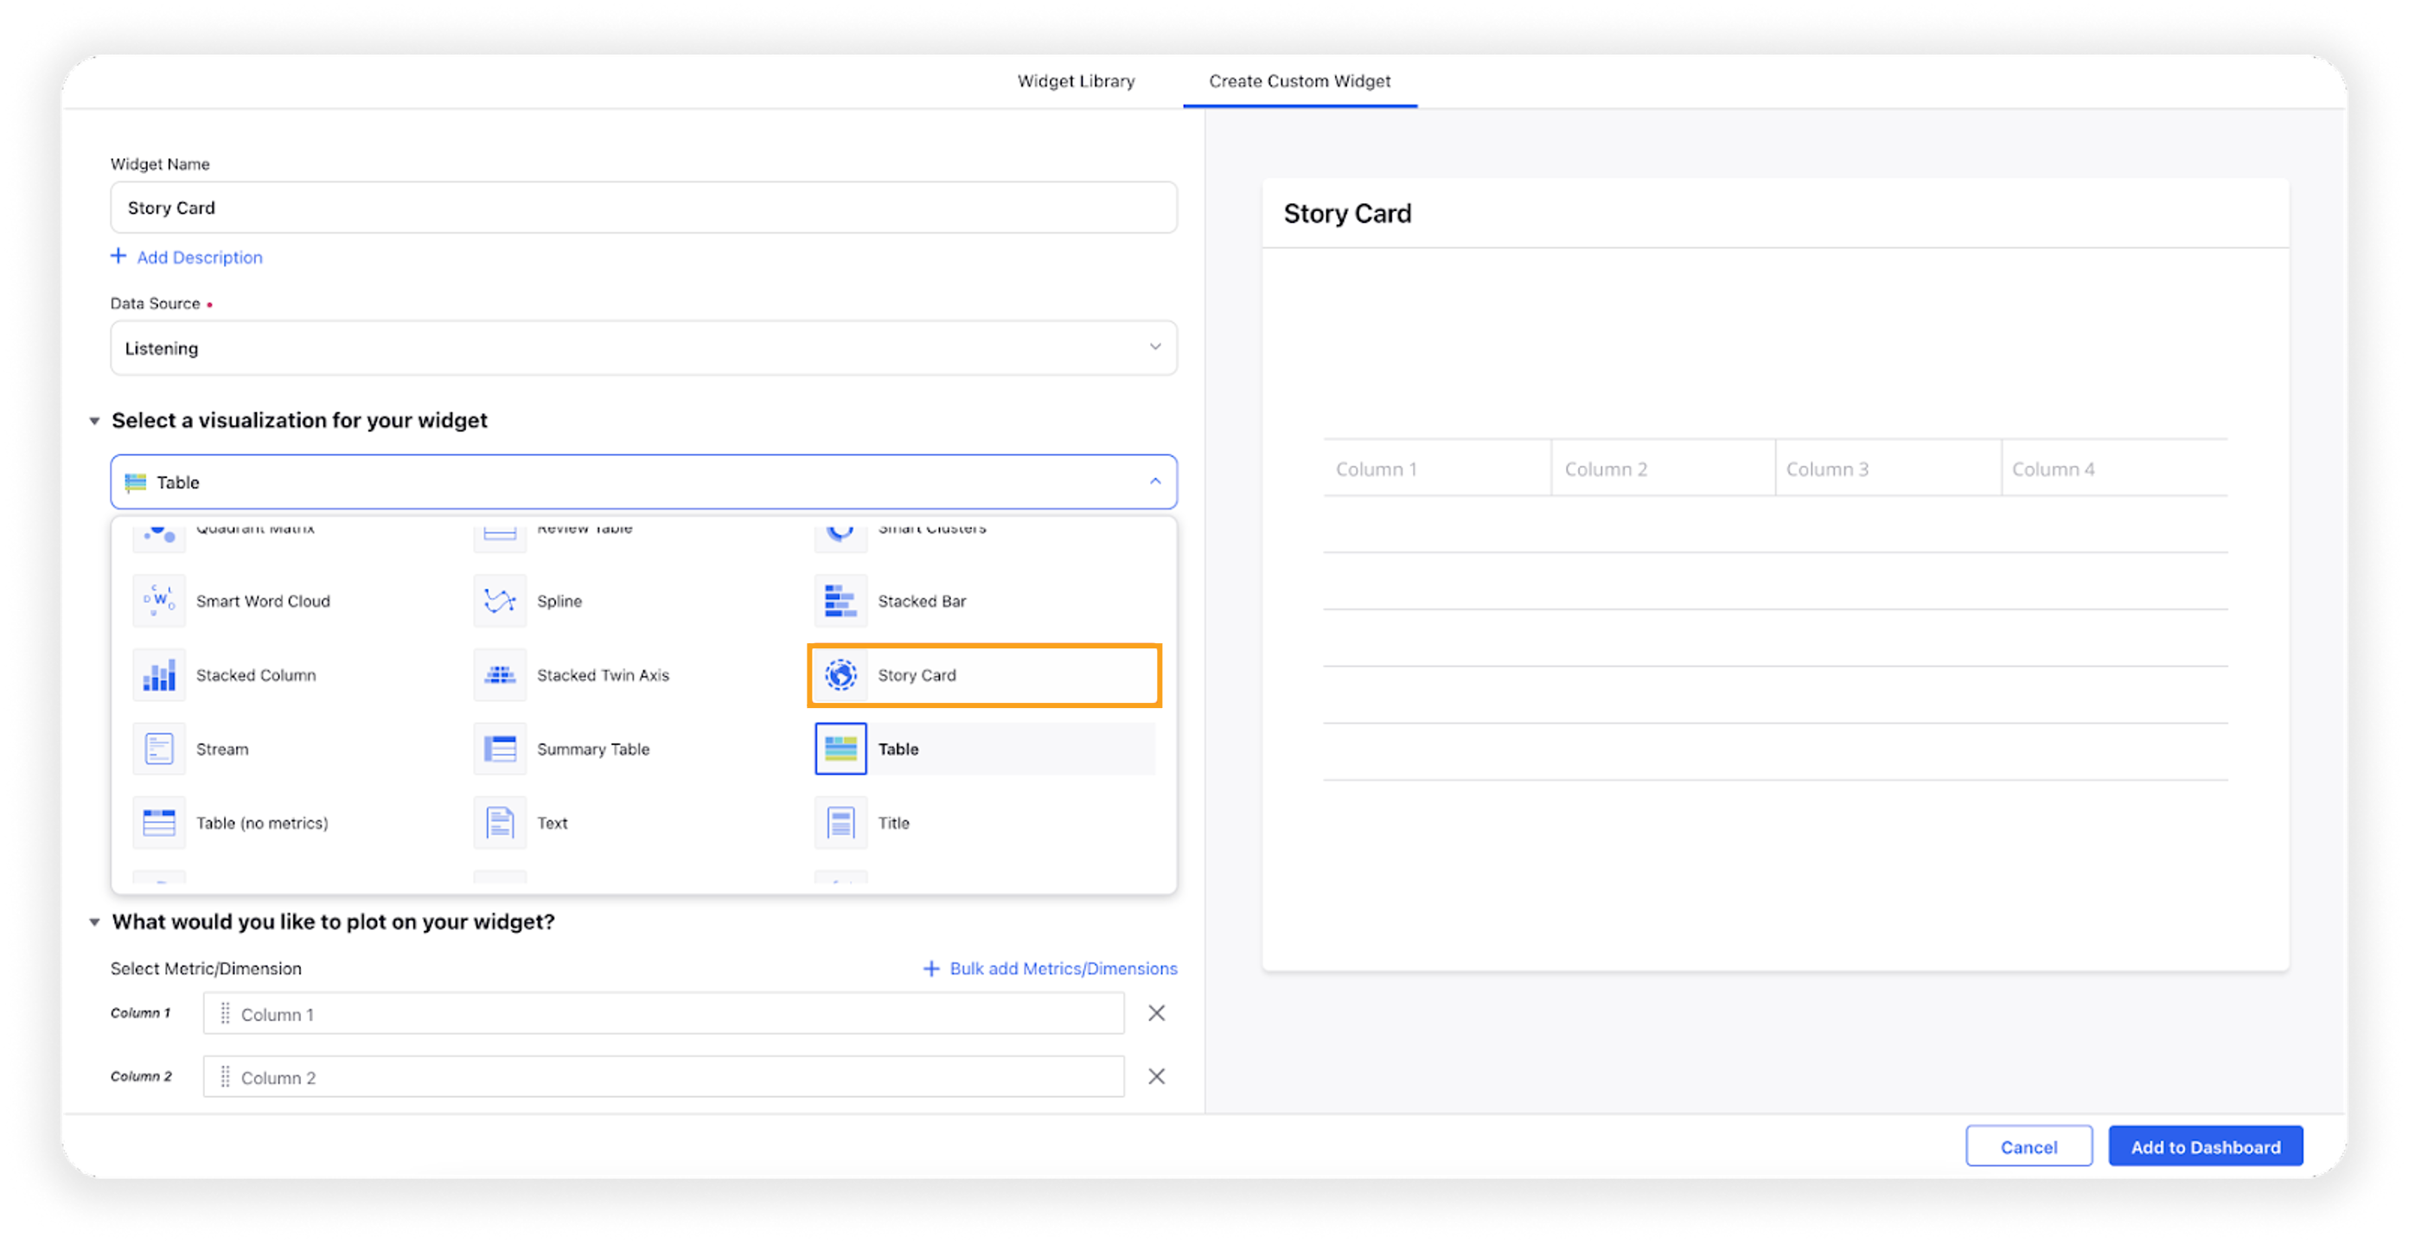Select the Table visualization icon in list
Screen dimensions: 2409x1244
[x=840, y=749]
